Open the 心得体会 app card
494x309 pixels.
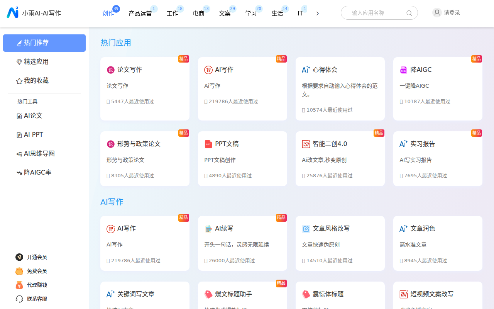point(340,89)
